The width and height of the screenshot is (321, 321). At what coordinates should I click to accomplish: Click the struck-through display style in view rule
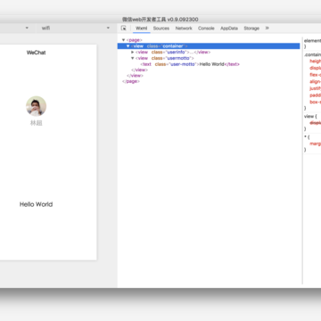point(316,123)
